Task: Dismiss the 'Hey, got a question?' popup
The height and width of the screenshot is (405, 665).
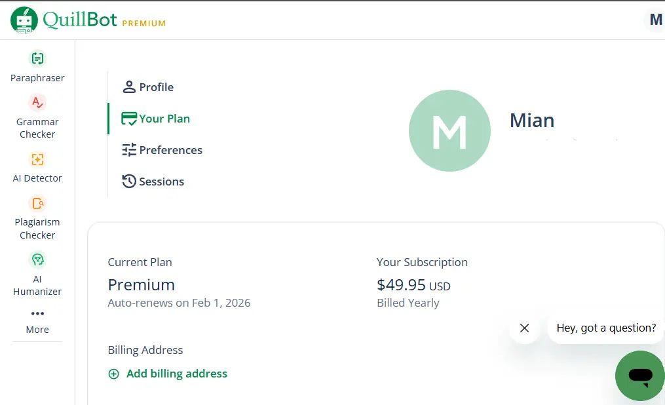Action: [x=525, y=328]
